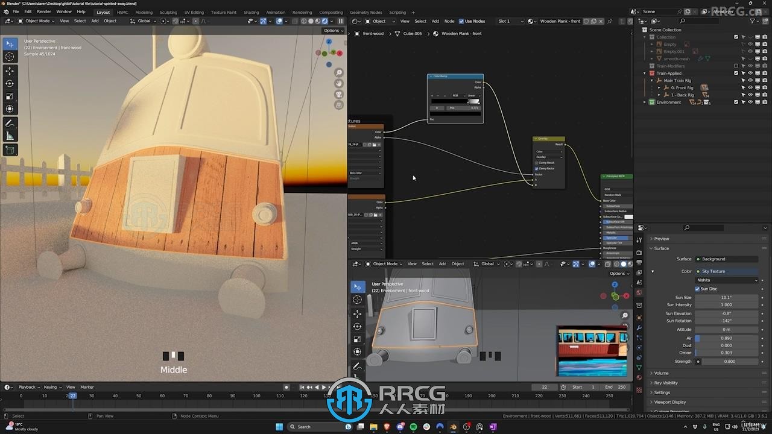Click the zoom magnifier icon in main viewport
This screenshot has width=772, height=434.
[x=339, y=73]
